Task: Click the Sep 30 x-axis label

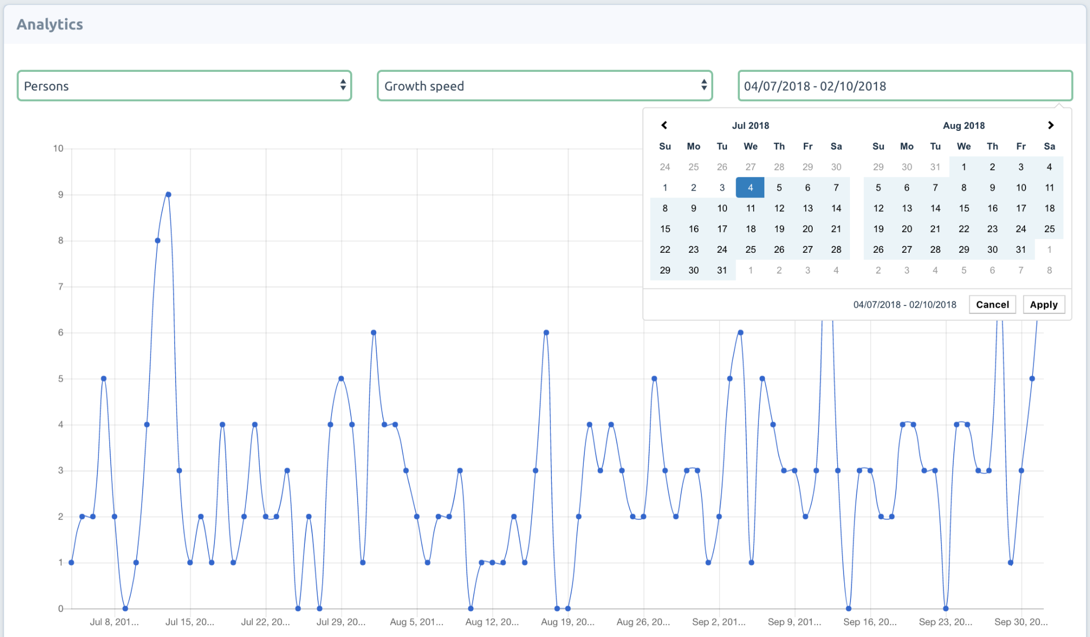Action: pyautogui.click(x=1020, y=622)
